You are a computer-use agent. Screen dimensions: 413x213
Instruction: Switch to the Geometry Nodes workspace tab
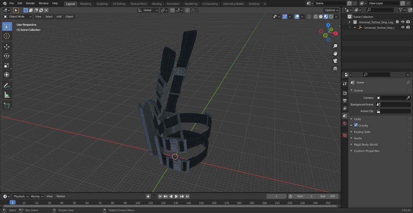point(233,4)
